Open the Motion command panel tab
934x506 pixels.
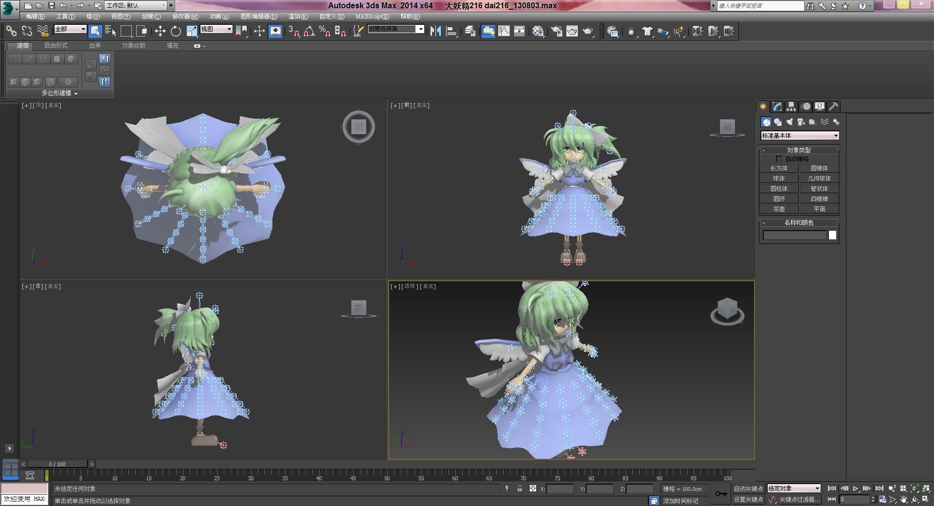(x=806, y=107)
